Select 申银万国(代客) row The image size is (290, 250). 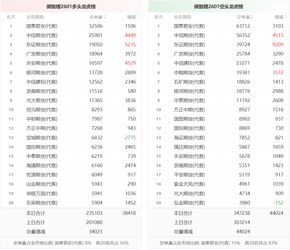[71, 193]
